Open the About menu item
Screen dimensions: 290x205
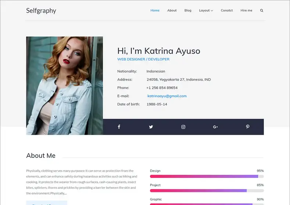coord(172,11)
